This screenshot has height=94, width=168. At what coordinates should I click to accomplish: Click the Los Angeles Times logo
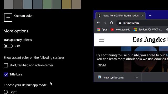click(150, 40)
